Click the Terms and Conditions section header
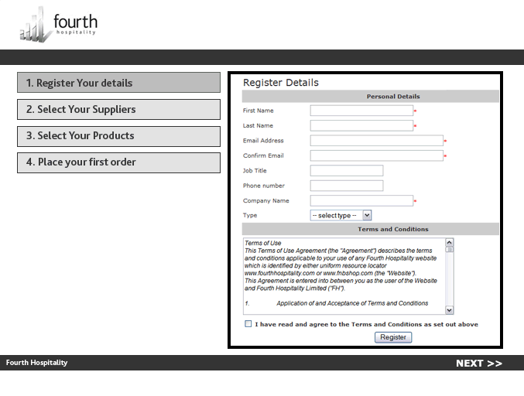524x396 pixels. click(370, 229)
